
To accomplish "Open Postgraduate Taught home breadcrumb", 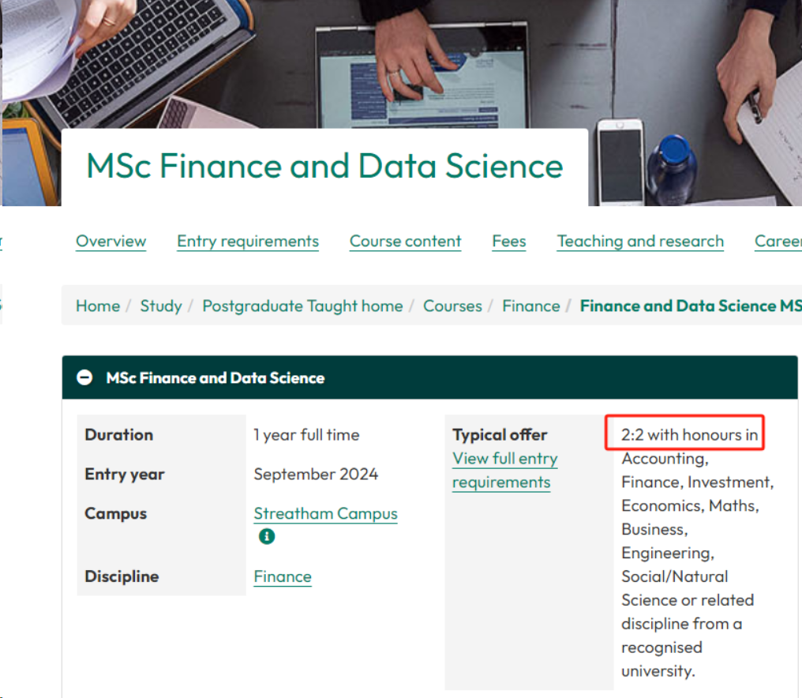I will coord(302,306).
